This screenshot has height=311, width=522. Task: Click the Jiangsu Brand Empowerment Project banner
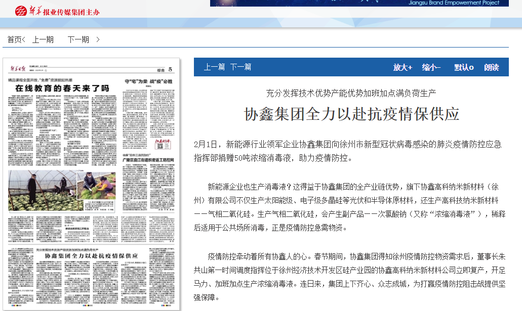click(359, 3)
